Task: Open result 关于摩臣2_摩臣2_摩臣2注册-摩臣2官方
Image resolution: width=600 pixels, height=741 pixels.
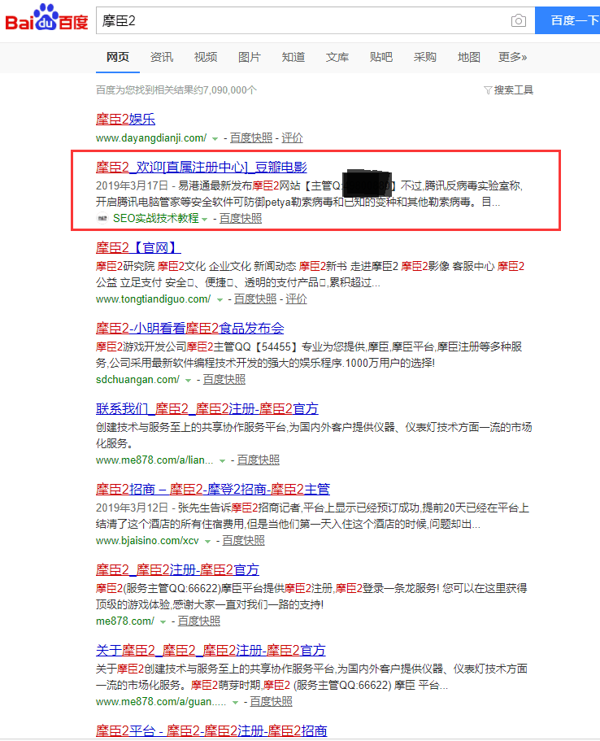Action: 211,650
